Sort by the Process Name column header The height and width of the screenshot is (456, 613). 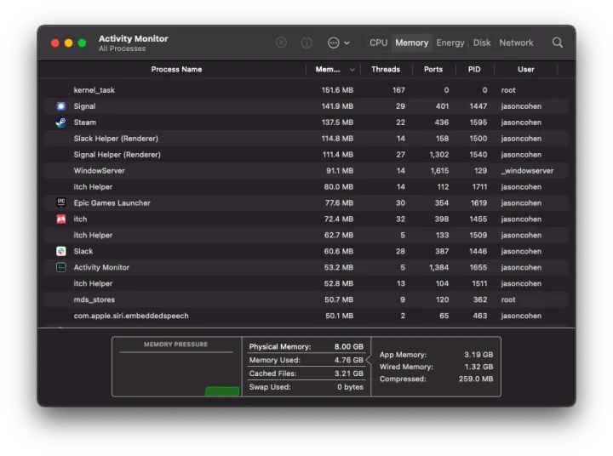(176, 69)
